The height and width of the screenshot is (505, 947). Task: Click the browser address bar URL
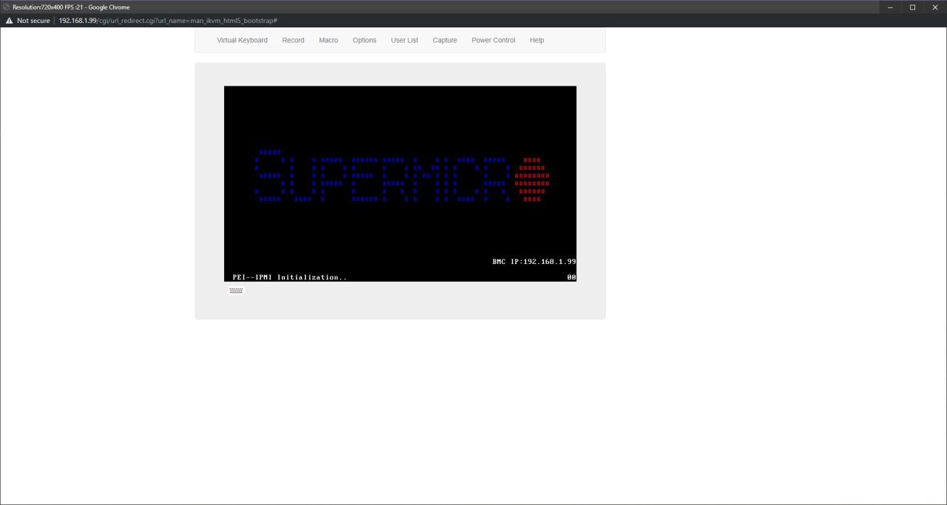click(168, 21)
